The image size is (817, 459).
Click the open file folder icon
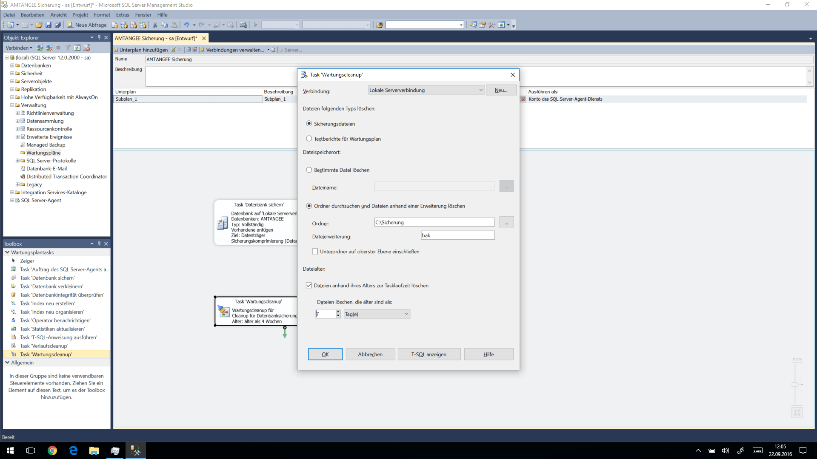click(39, 25)
